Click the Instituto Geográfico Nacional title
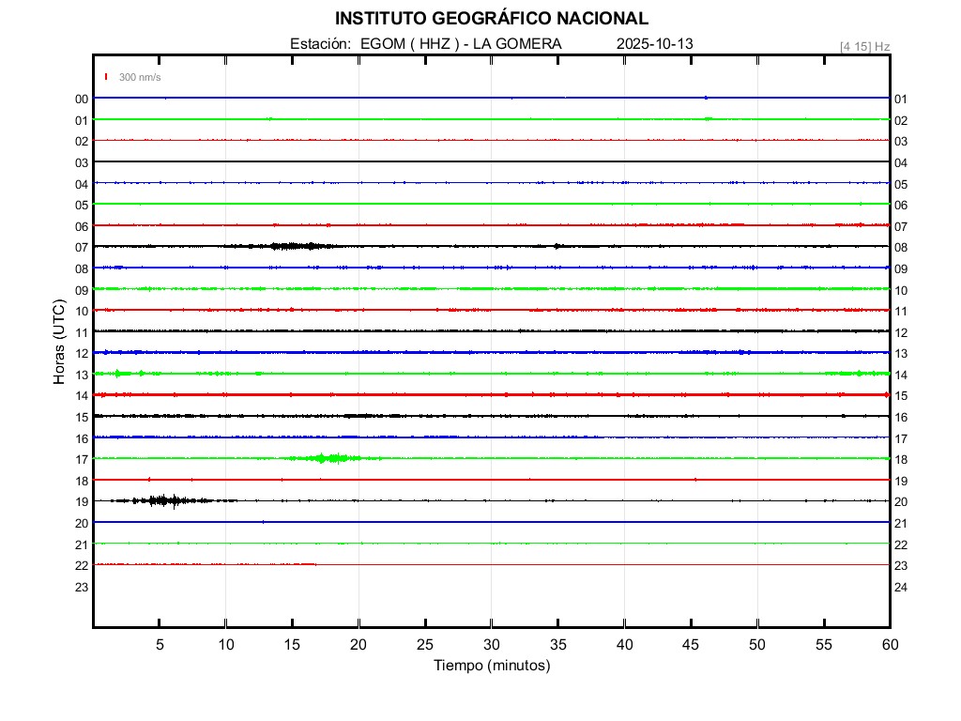The height and width of the screenshot is (721, 961). point(491,19)
